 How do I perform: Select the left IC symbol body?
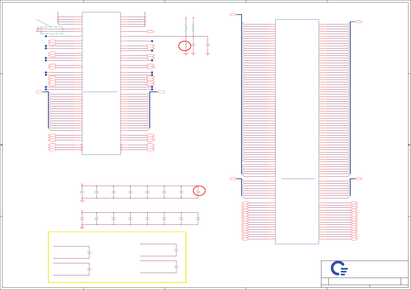point(101,83)
